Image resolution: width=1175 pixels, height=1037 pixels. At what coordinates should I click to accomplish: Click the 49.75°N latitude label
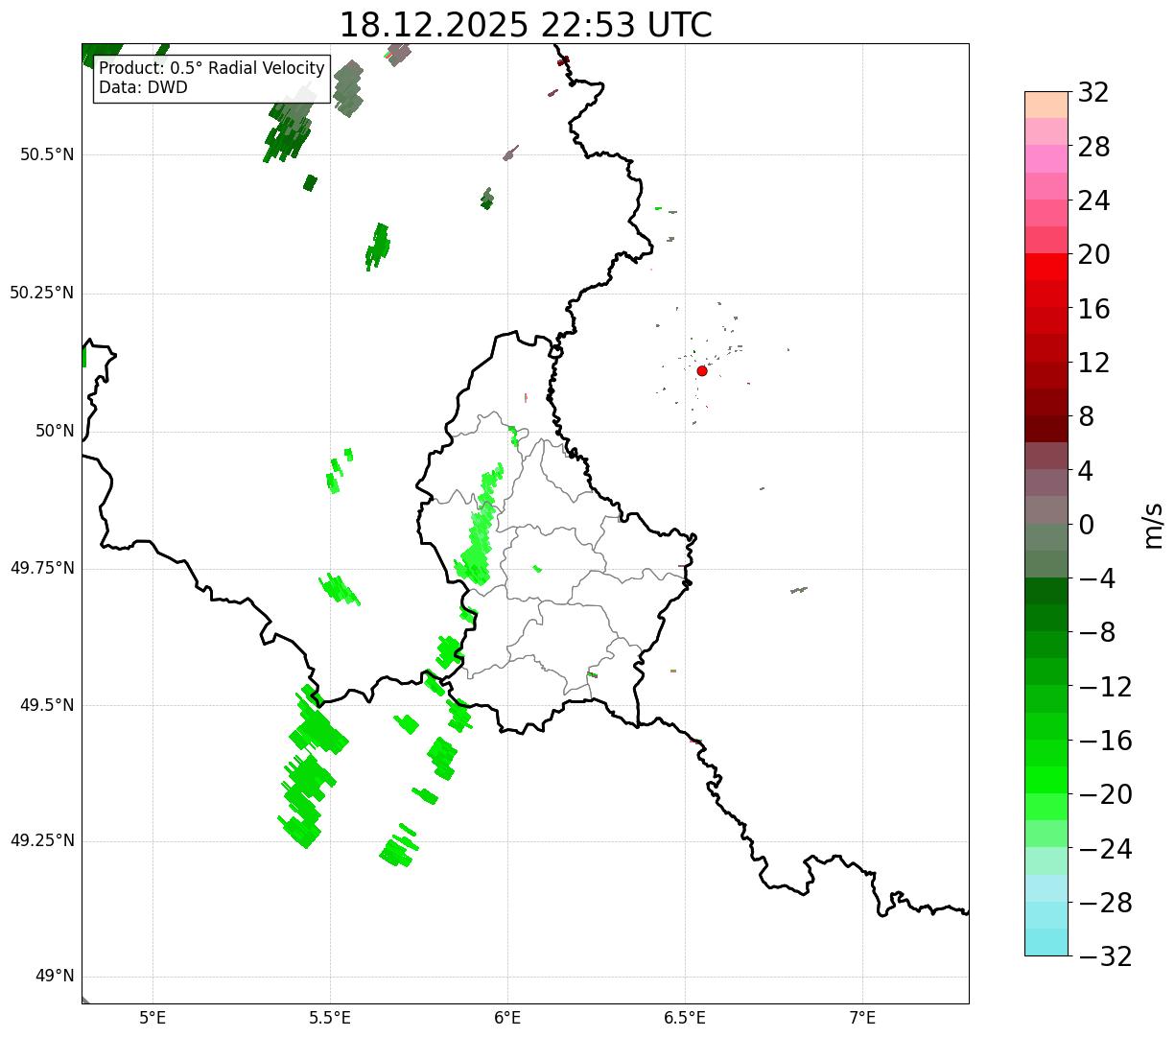[x=42, y=568]
